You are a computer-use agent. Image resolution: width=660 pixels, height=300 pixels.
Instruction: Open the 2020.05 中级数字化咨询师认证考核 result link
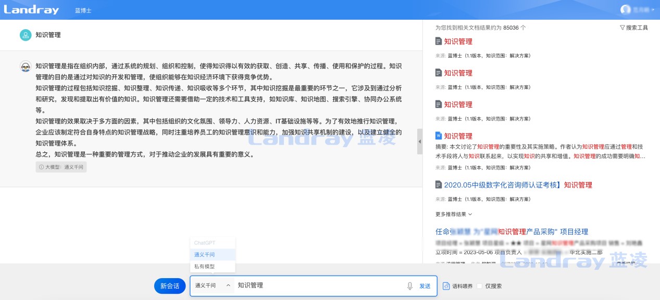pos(518,185)
